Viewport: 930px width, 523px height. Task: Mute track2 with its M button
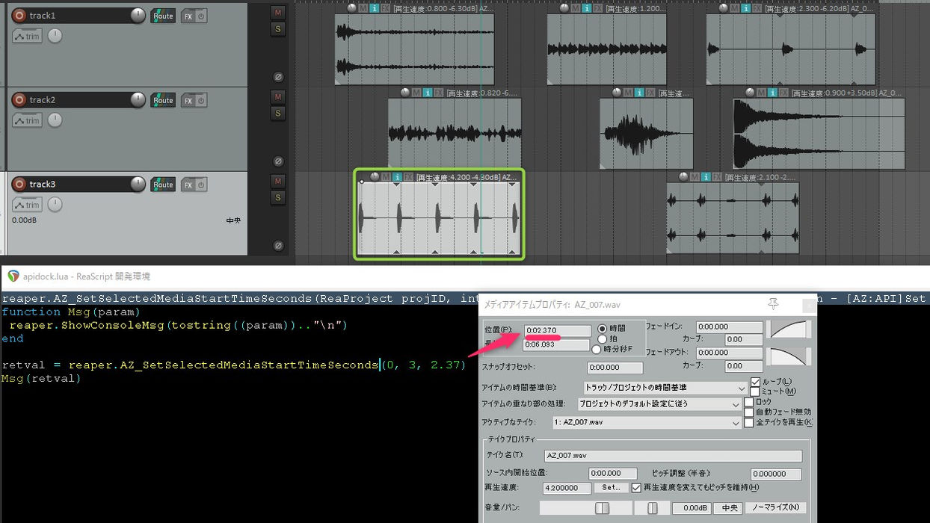click(x=277, y=96)
